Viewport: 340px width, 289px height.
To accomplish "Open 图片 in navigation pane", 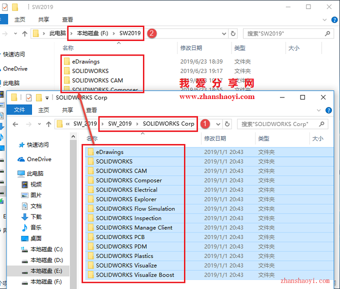I will click(31, 195).
